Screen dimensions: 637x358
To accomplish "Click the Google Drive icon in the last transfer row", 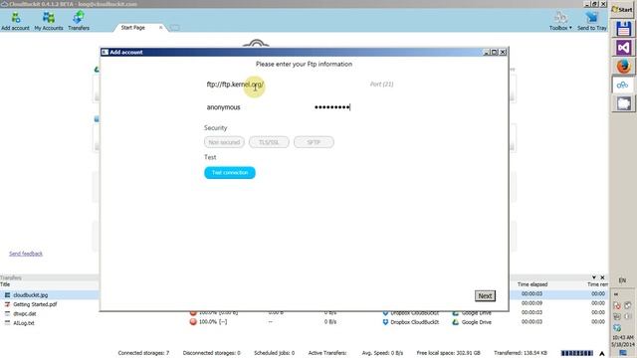I will tap(456, 322).
